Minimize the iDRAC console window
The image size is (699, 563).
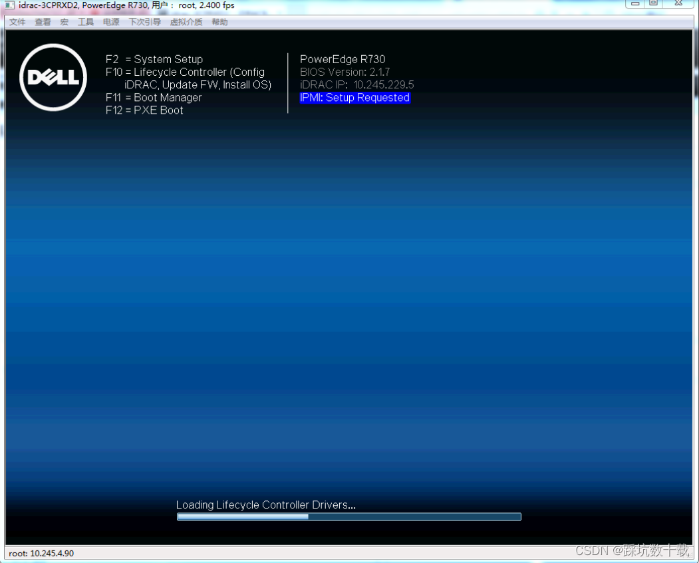(x=635, y=3)
